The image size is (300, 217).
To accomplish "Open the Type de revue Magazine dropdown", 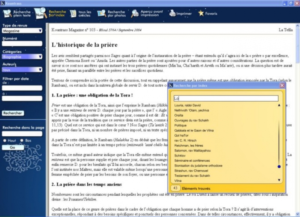I will (x=22, y=31).
